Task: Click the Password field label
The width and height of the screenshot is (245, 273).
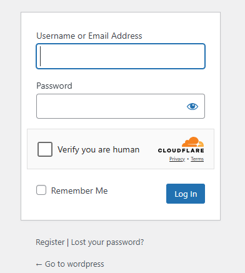Action: pos(54,86)
